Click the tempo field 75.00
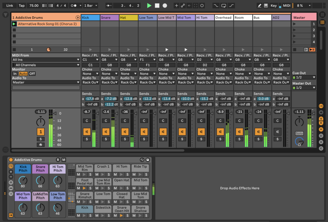328x222 pixels. (x=34, y=6)
